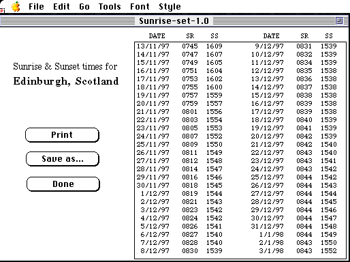The width and height of the screenshot is (350, 262).
Task: Click the Save as... button
Action: 63,159
